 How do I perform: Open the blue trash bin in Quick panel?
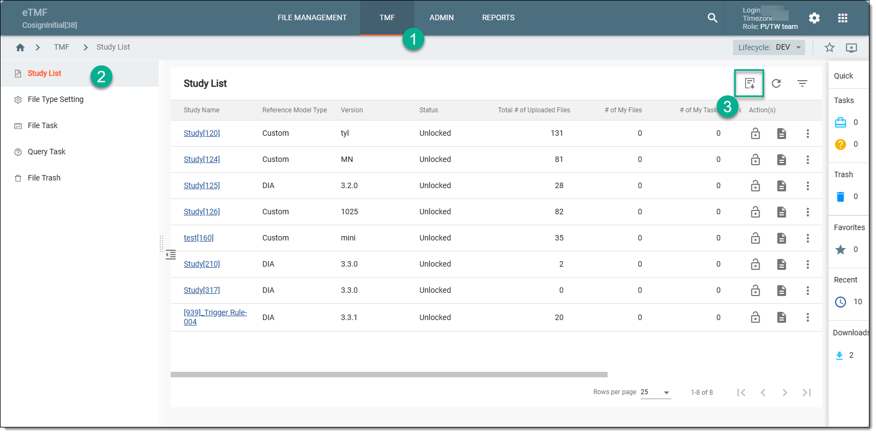coord(841,197)
